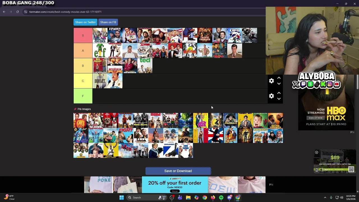Move the C tier row down
The image size is (359, 202).
(279, 84)
